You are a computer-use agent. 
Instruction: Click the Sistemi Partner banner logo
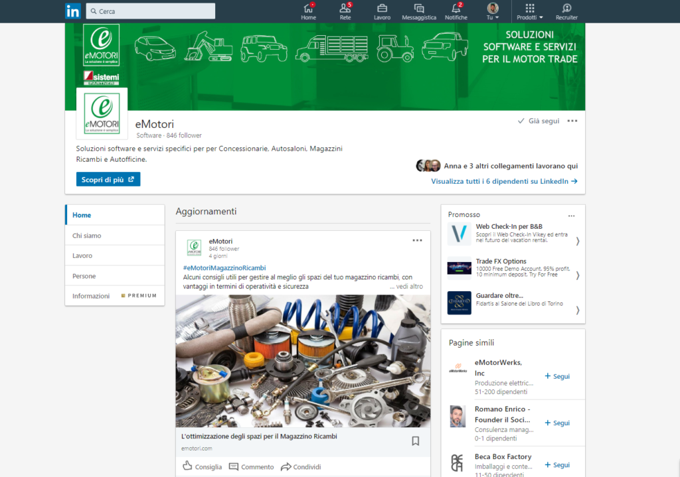[102, 78]
